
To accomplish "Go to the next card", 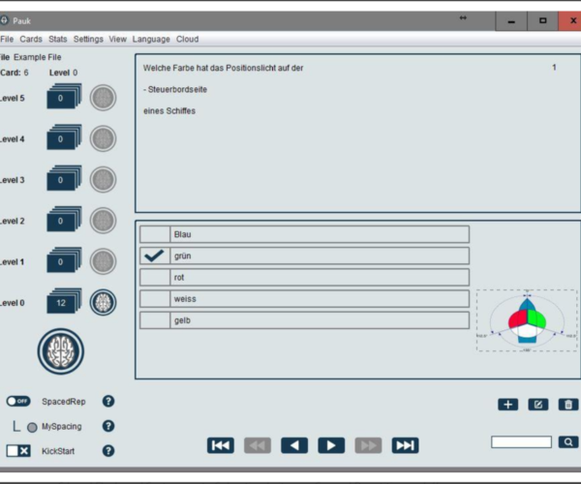I will [x=331, y=445].
